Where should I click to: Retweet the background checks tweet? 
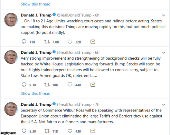pyautogui.click(x=46, y=85)
